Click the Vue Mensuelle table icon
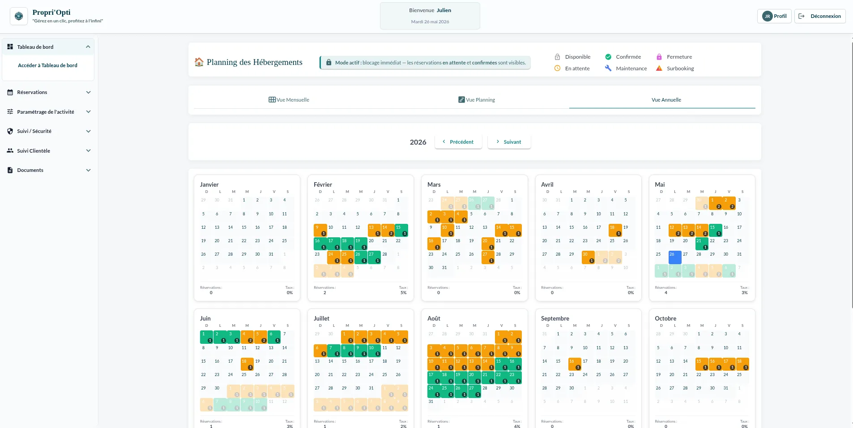 (x=272, y=99)
